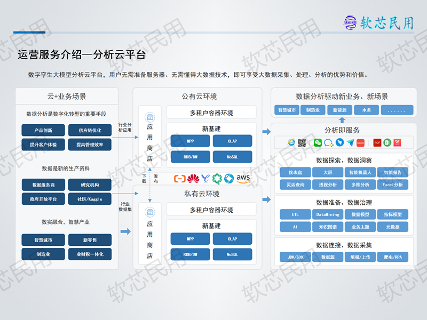Click the red WeLink icon
Screen dimensions: 427x320
pyautogui.click(x=361, y=142)
